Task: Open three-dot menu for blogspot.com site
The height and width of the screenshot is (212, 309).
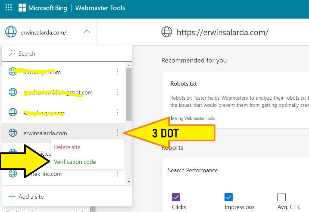Action: click(x=117, y=92)
